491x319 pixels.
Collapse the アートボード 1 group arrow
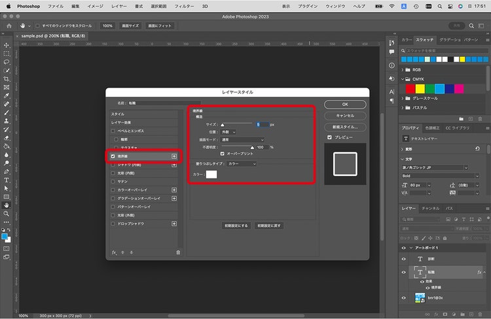pyautogui.click(x=411, y=248)
